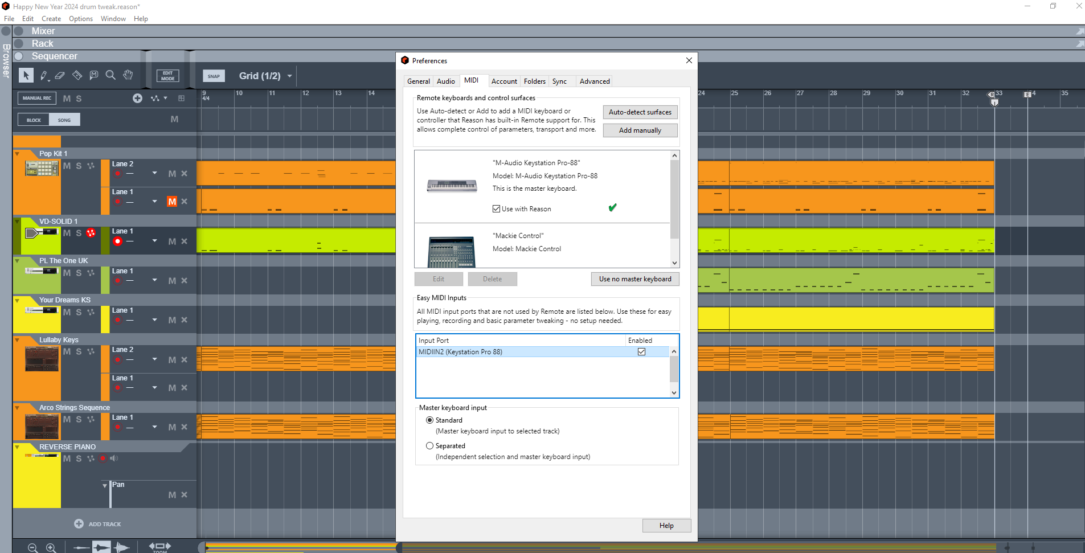Collapse the VD-SOLID 1 track

pos(17,222)
